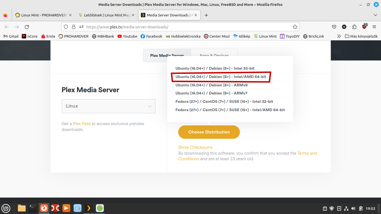The height and width of the screenshot is (214, 381).
Task: Click the Firefox taskbar icon
Action: (x=44, y=208)
